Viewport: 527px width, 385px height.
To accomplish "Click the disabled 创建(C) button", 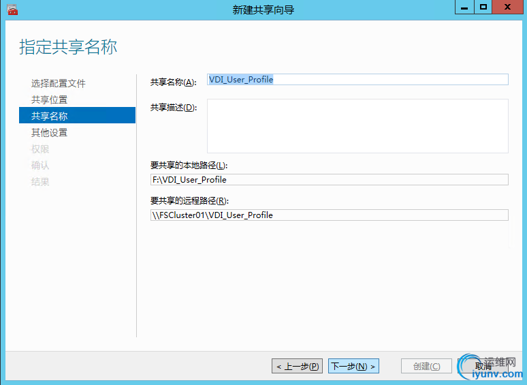I will (x=426, y=366).
